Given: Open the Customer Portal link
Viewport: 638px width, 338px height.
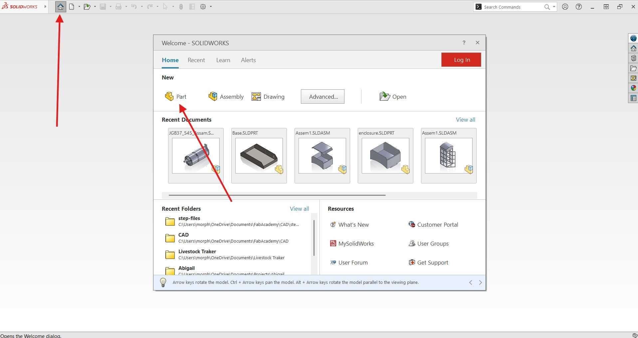Looking at the screenshot, I should coord(433,225).
